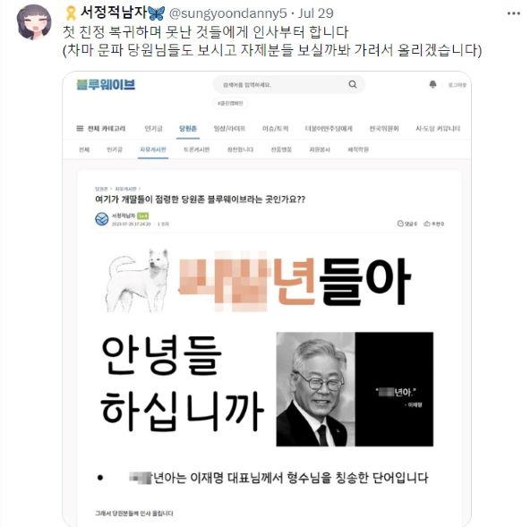Click the search magnifier icon in 블루웨이브

coord(353,84)
